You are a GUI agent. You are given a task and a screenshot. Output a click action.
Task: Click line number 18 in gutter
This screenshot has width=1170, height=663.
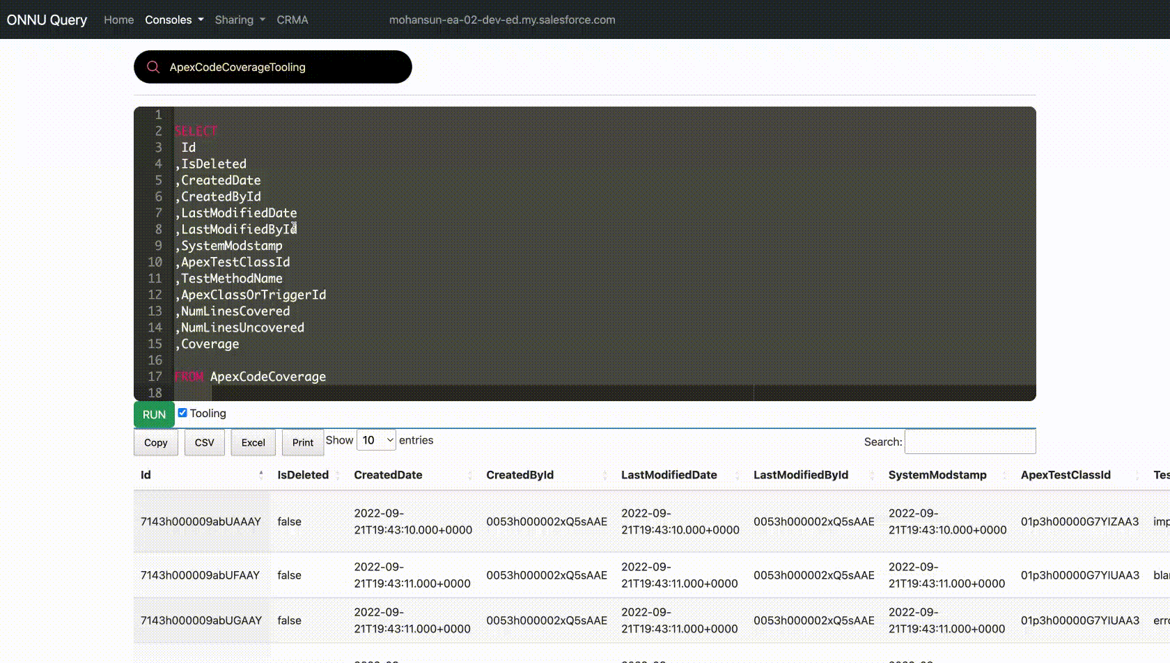155,393
